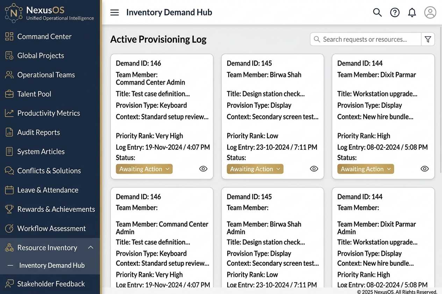
Task: Show Dixit Parmar's demand with eye icon
Action: (x=425, y=169)
